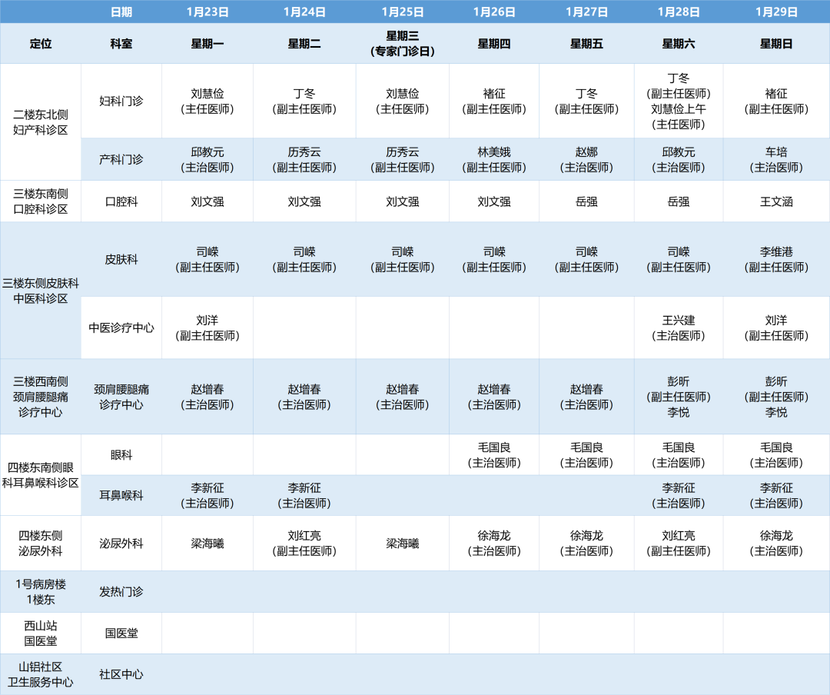The width and height of the screenshot is (830, 695).
Task: Select 车培 in the Sunday column
Action: point(776,159)
